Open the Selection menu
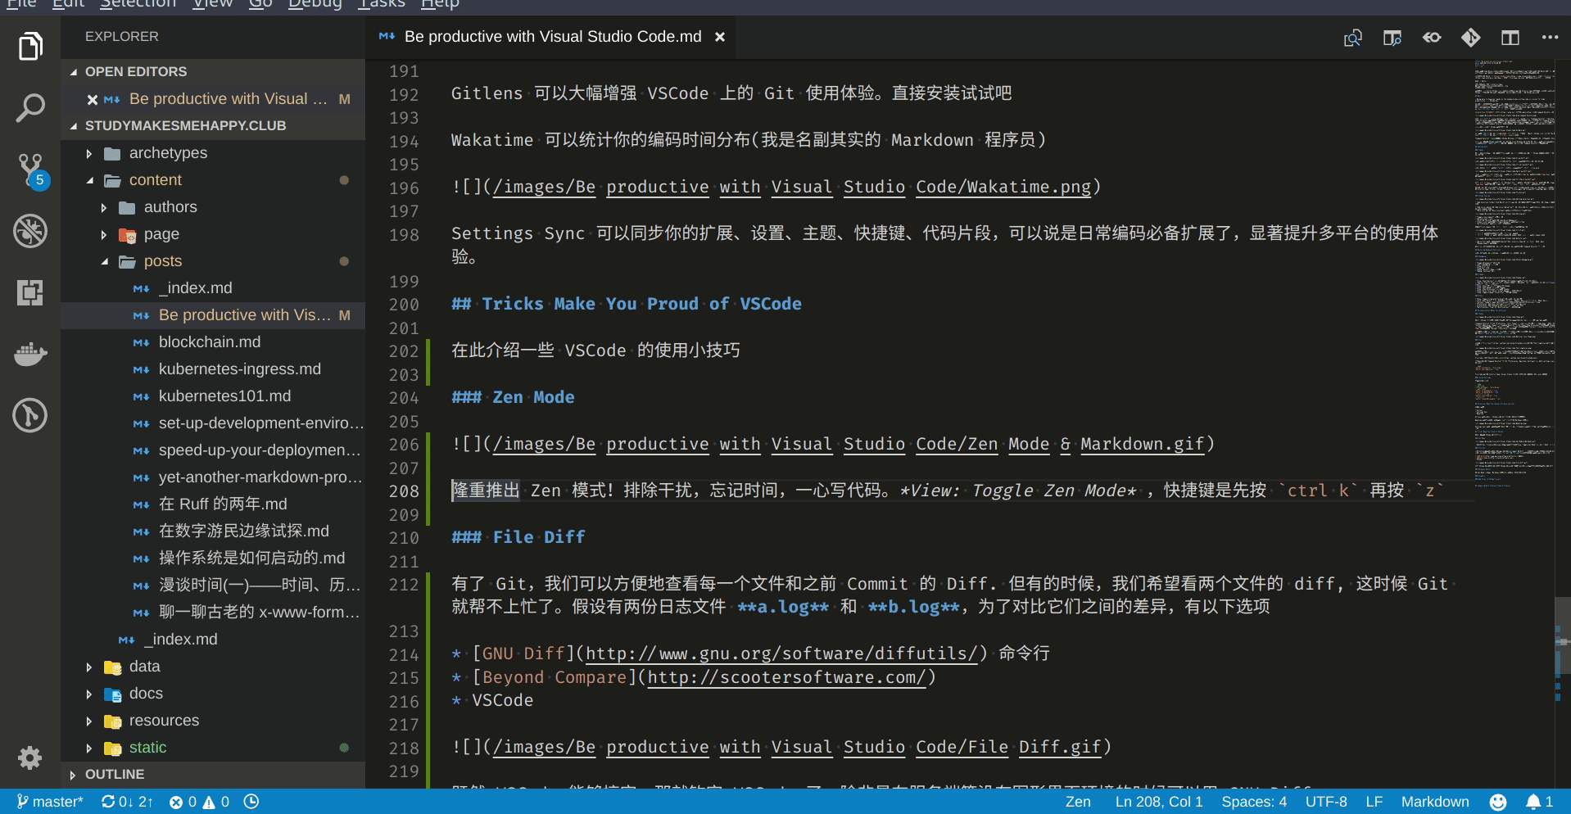This screenshot has height=814, width=1571. click(138, 4)
